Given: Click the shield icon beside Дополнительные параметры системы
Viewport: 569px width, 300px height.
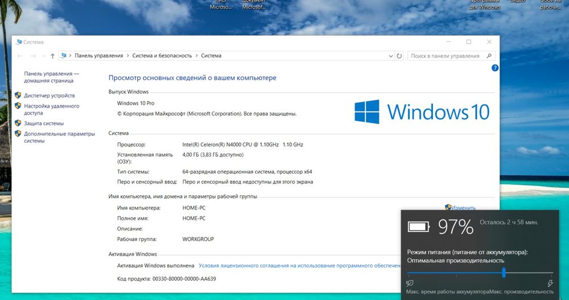Looking at the screenshot, I should pyautogui.click(x=18, y=134).
